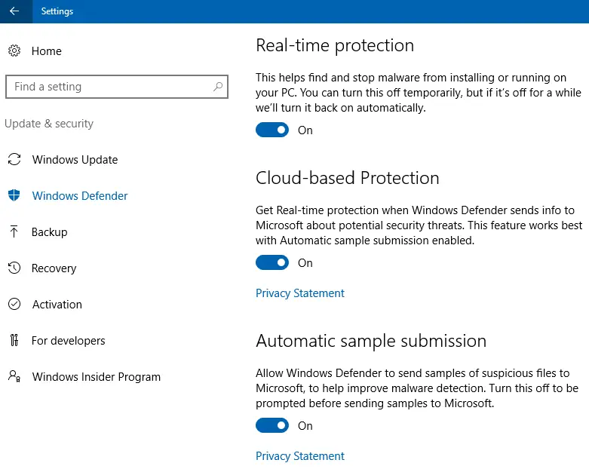Click the Home gear icon
Viewport: 589px width, 469px height.
click(14, 51)
